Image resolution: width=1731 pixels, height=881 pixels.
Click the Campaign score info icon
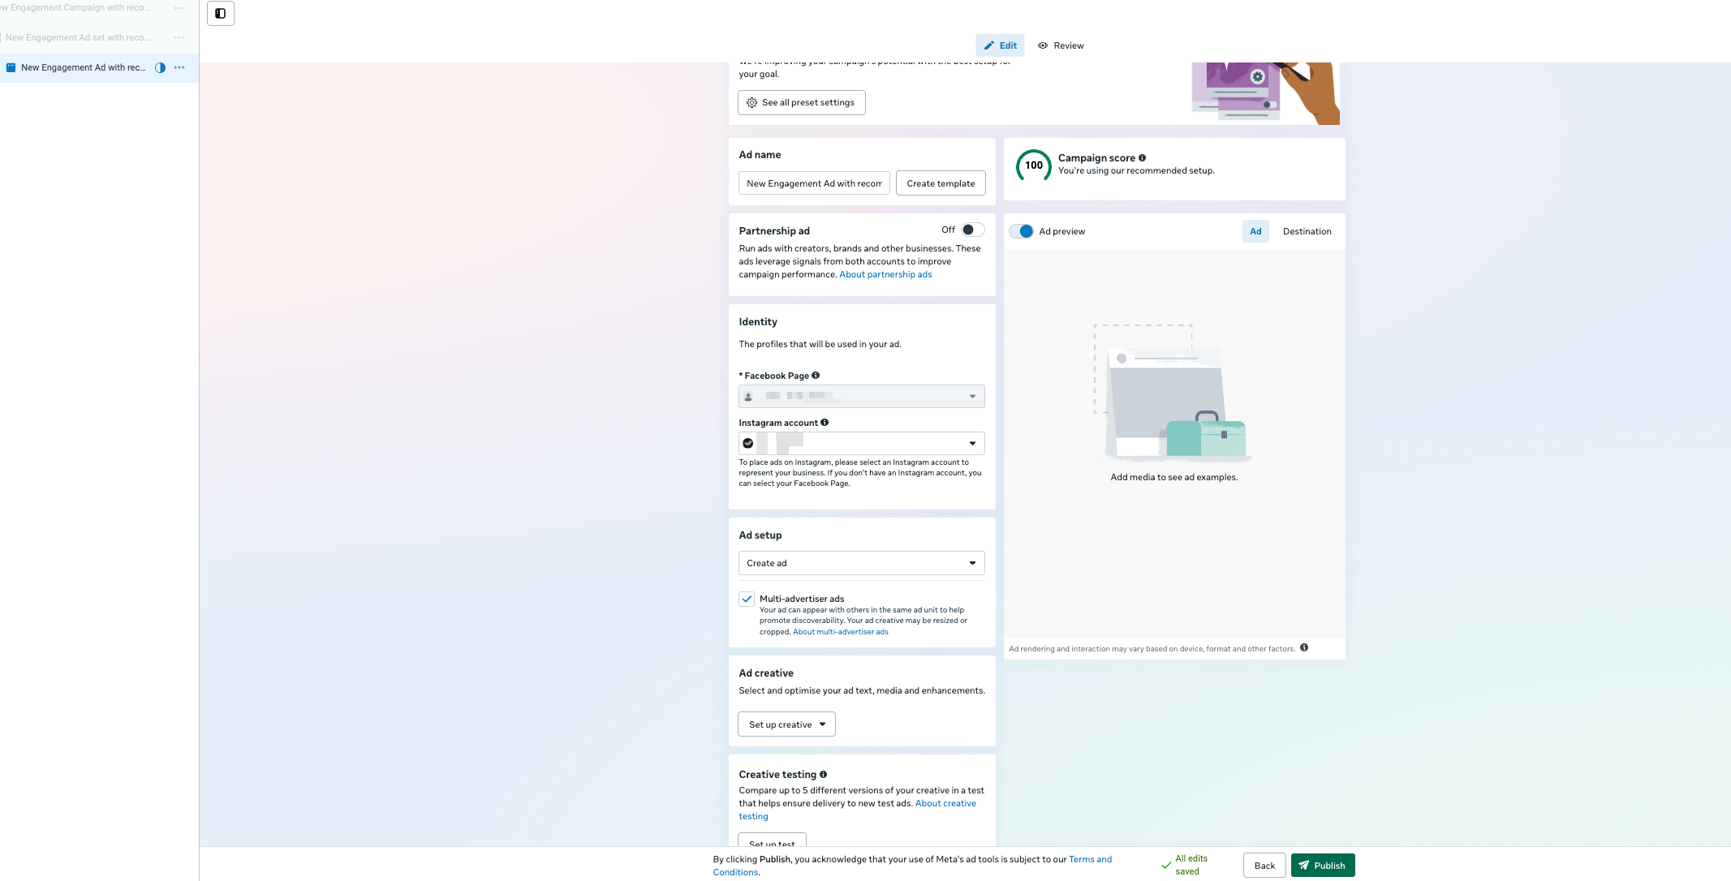pos(1142,158)
